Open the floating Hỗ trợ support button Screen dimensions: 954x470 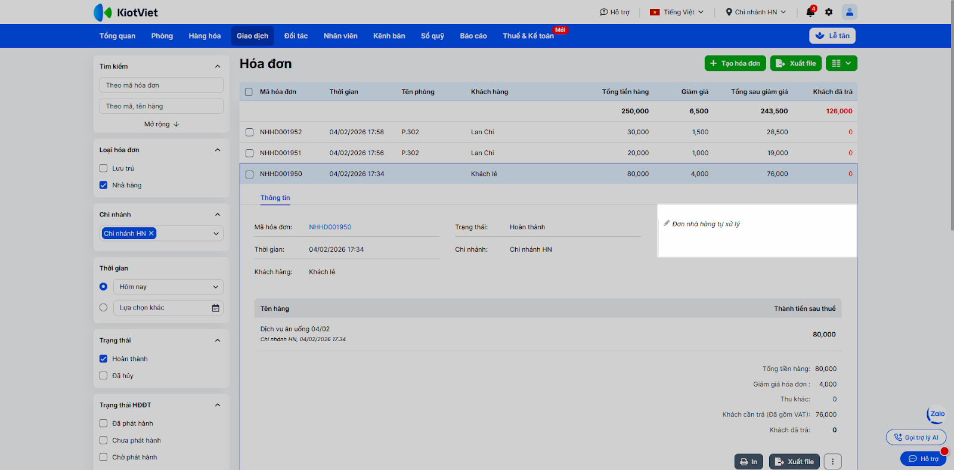[923, 459]
